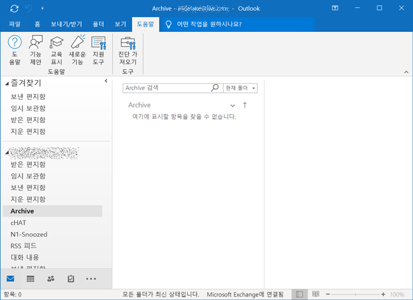This screenshot has width=413, height=300.
Task: Open account's 보낸 편지함 folder
Action: [28, 188]
